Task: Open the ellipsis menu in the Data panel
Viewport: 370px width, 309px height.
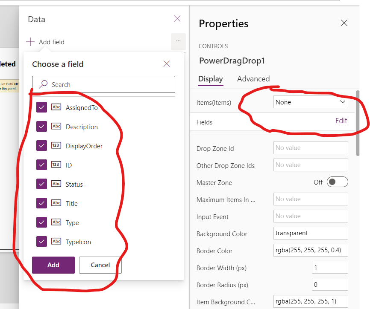Action: (178, 41)
